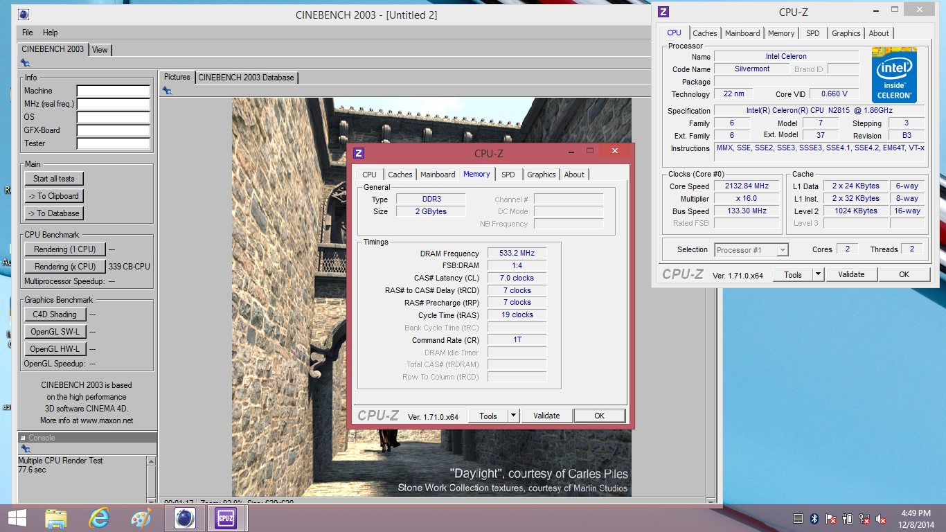Click Validate in the right CPU-Z window
946x532 pixels.
tap(851, 274)
